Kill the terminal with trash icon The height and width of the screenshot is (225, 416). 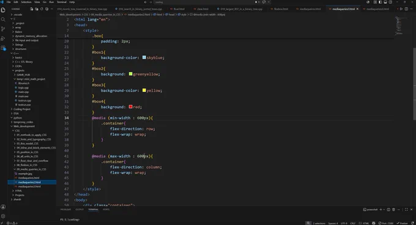click(394, 209)
